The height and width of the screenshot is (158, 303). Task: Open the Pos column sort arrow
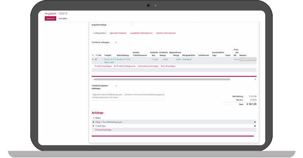click(96, 55)
